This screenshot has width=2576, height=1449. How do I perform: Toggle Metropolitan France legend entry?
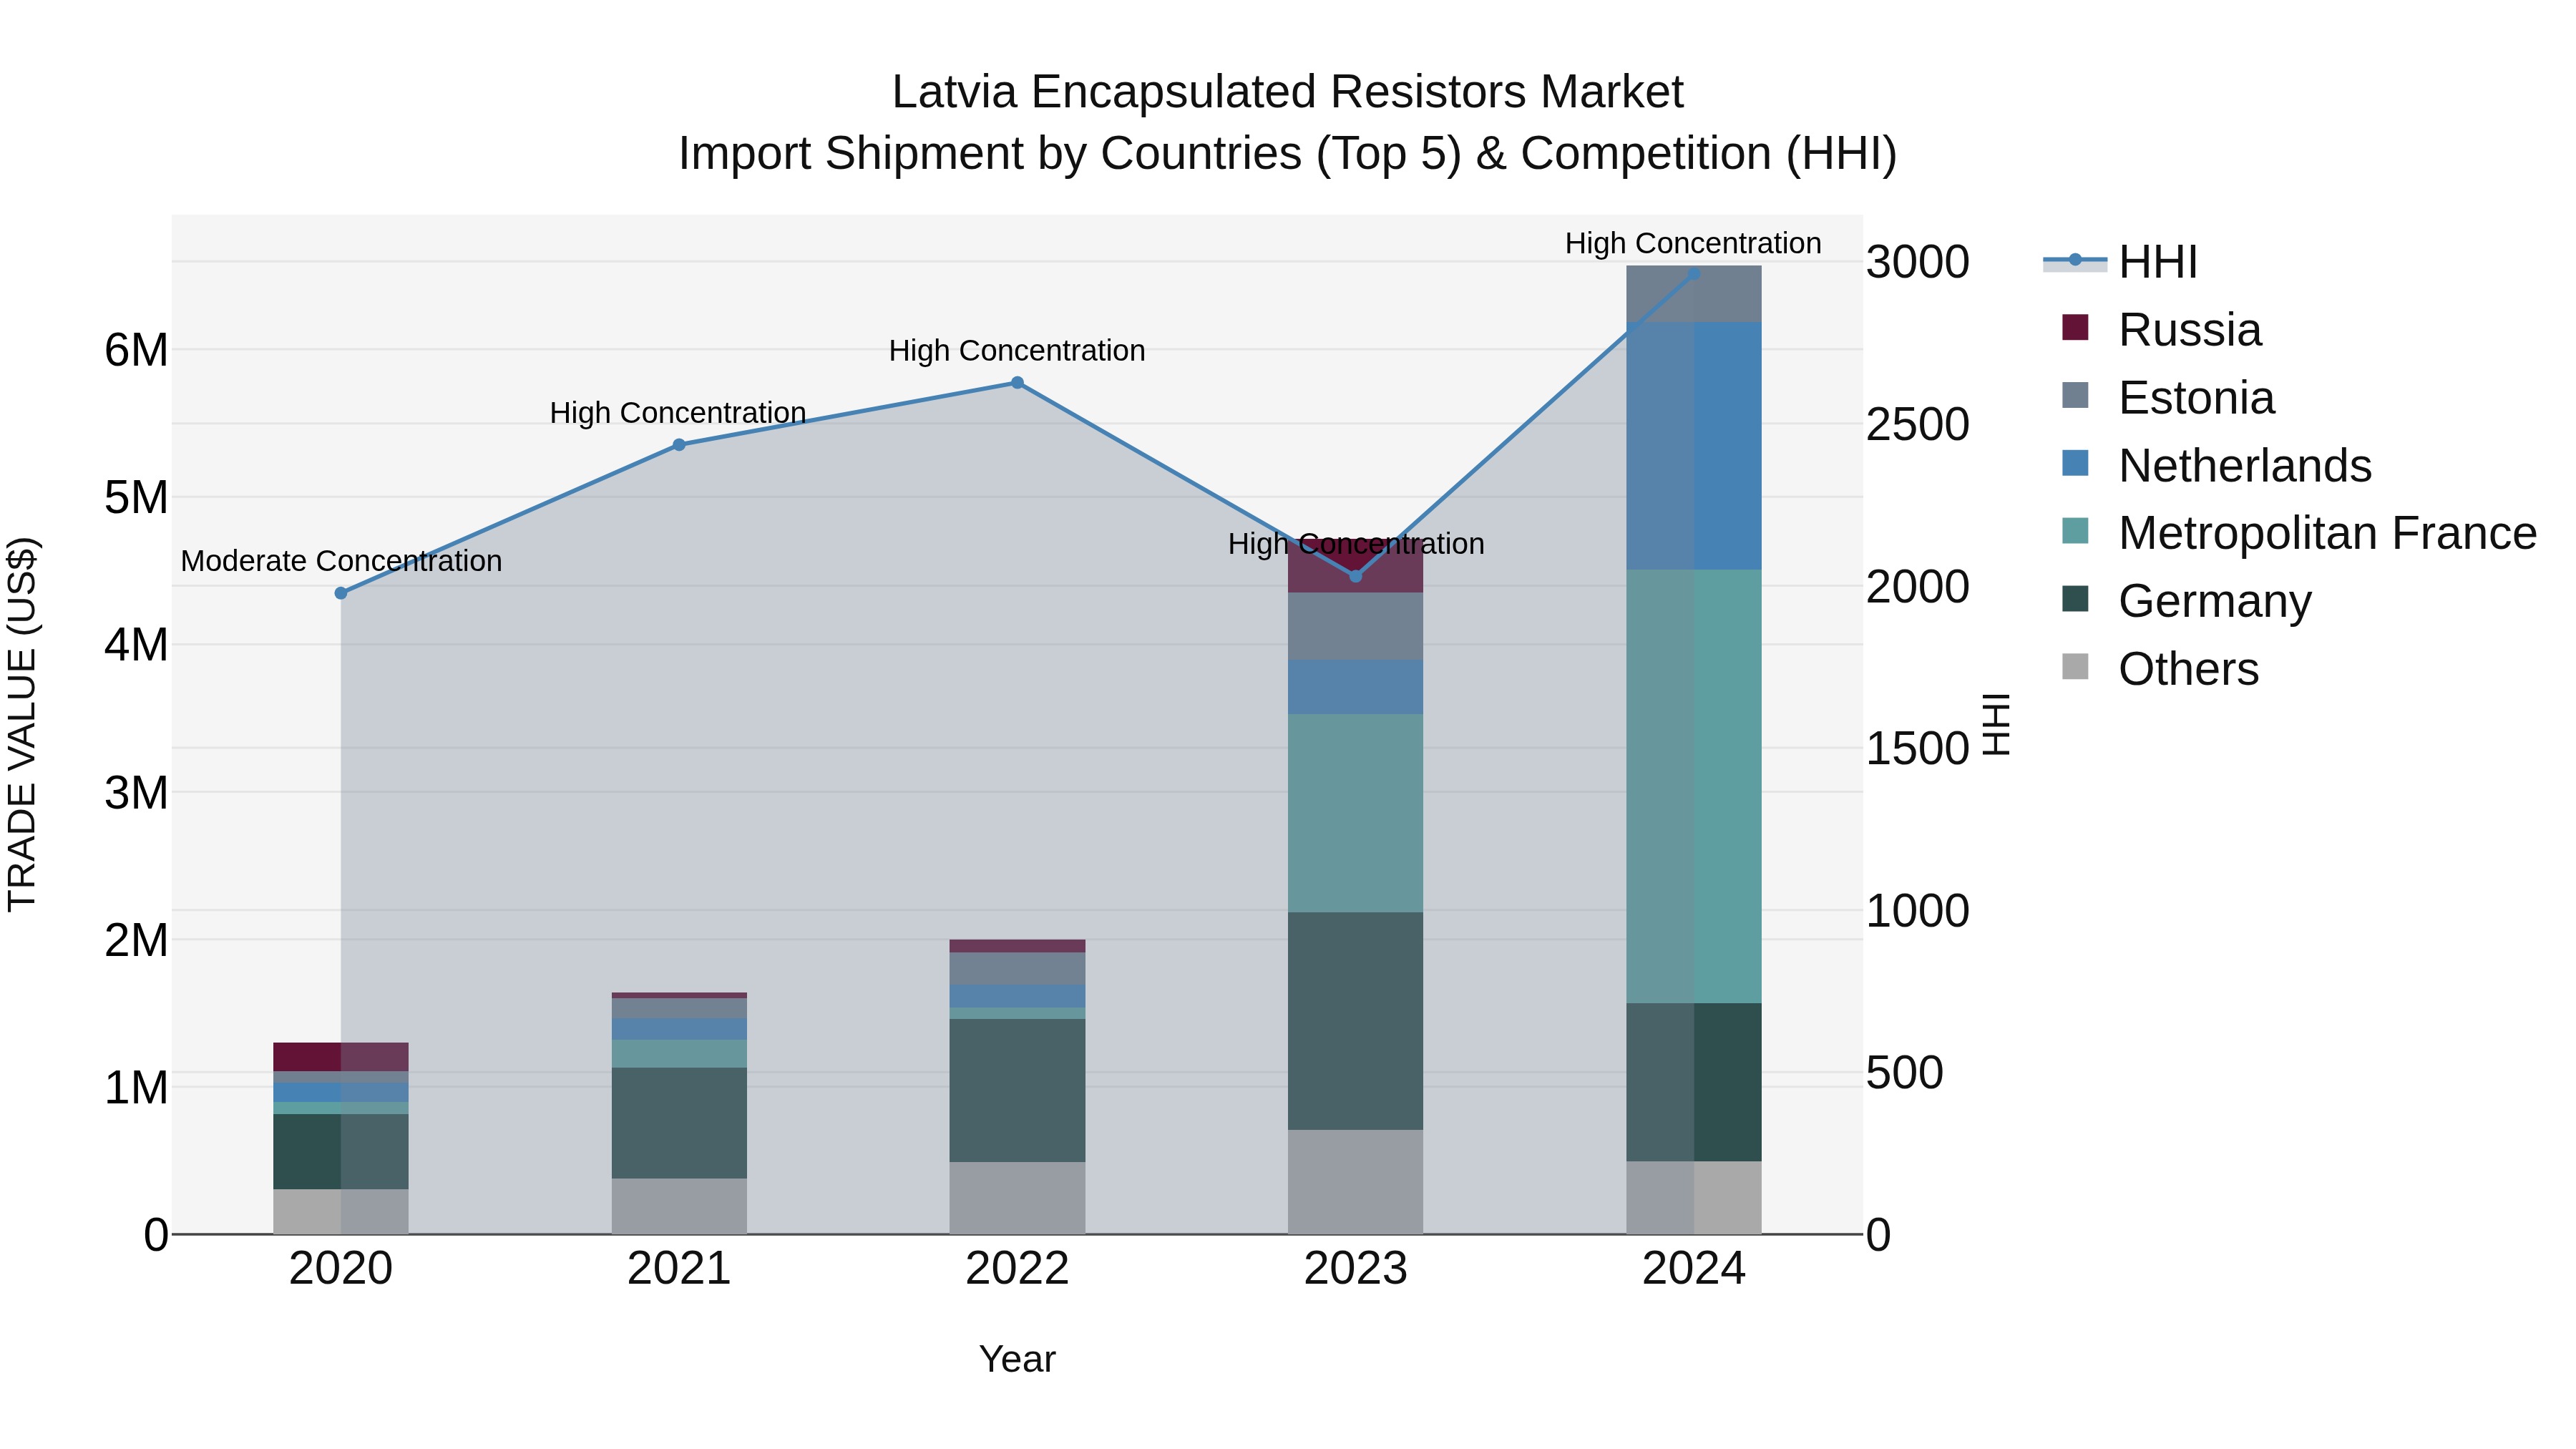2299,533
